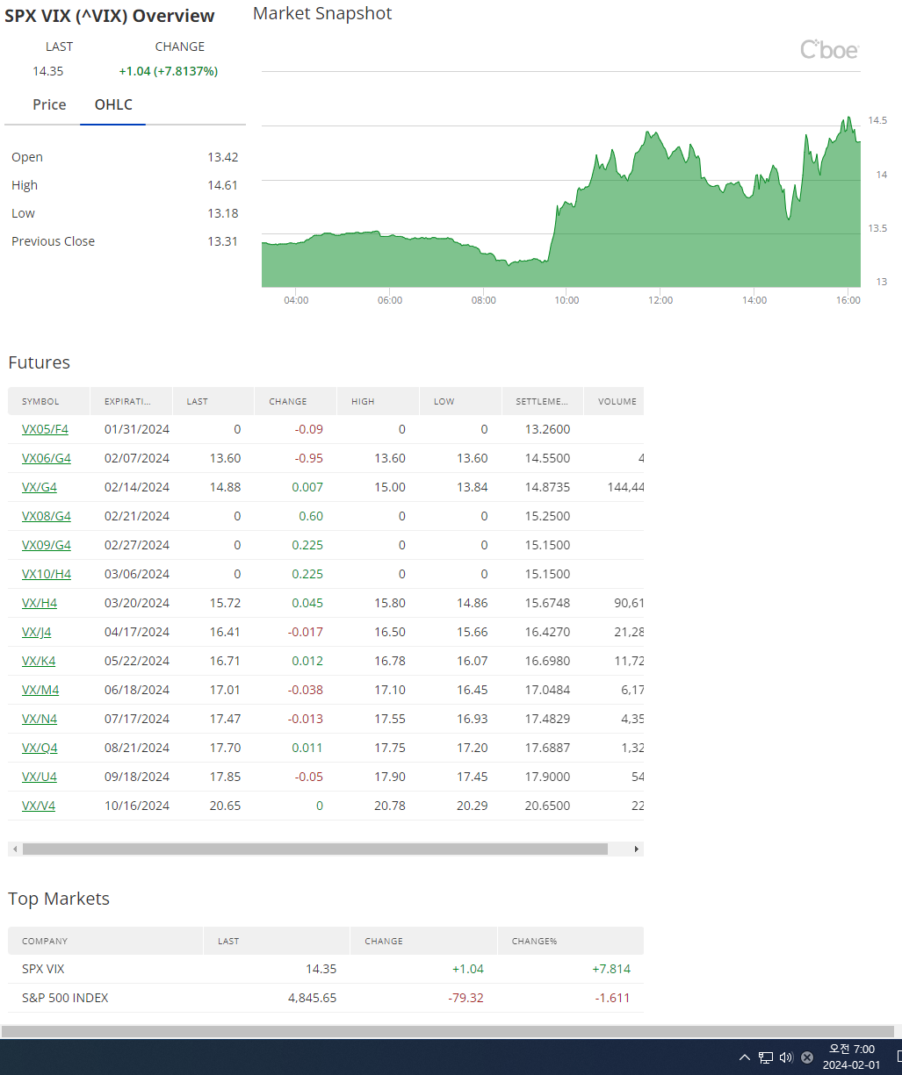Open the VX05/F4 futures link
The height and width of the screenshot is (1075, 902).
pos(45,429)
